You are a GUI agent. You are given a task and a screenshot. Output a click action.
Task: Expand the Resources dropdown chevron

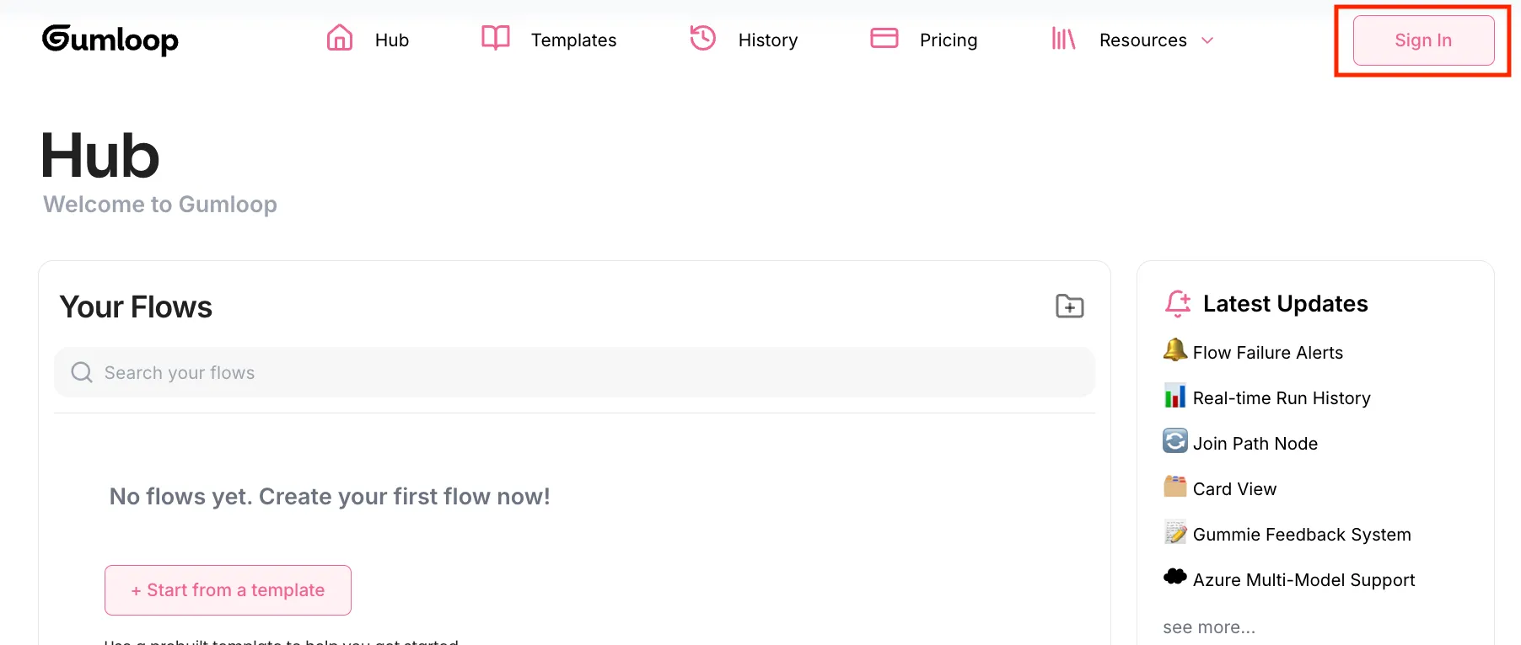click(x=1207, y=40)
